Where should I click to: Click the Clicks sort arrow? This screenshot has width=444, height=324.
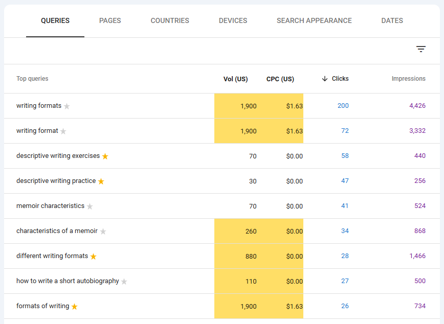(325, 79)
